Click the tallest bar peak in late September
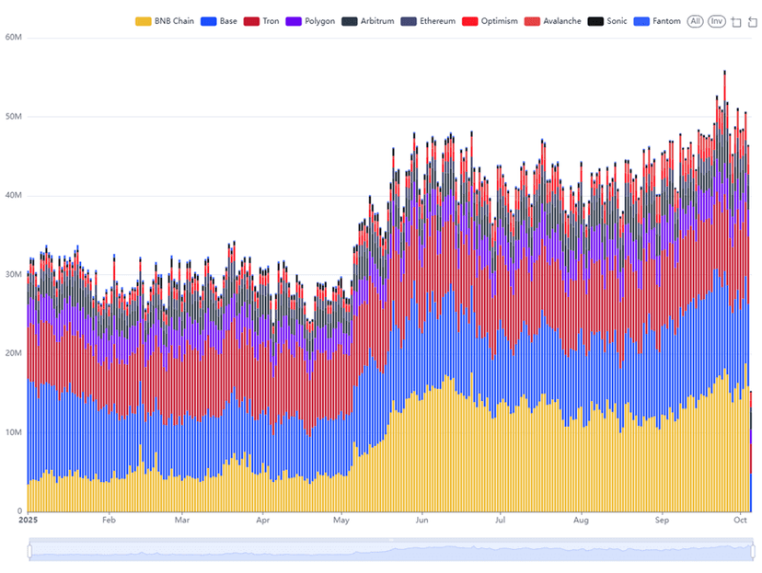The width and height of the screenshot is (762, 573). coord(724,74)
